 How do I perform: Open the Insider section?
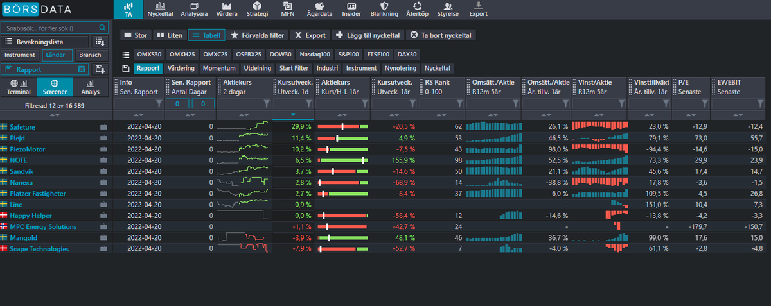[x=351, y=9]
